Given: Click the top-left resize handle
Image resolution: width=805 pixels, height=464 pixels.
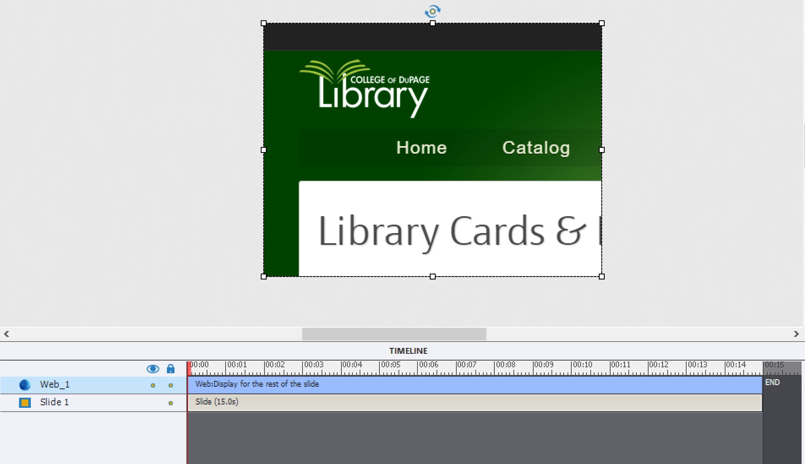Looking at the screenshot, I should point(264,23).
